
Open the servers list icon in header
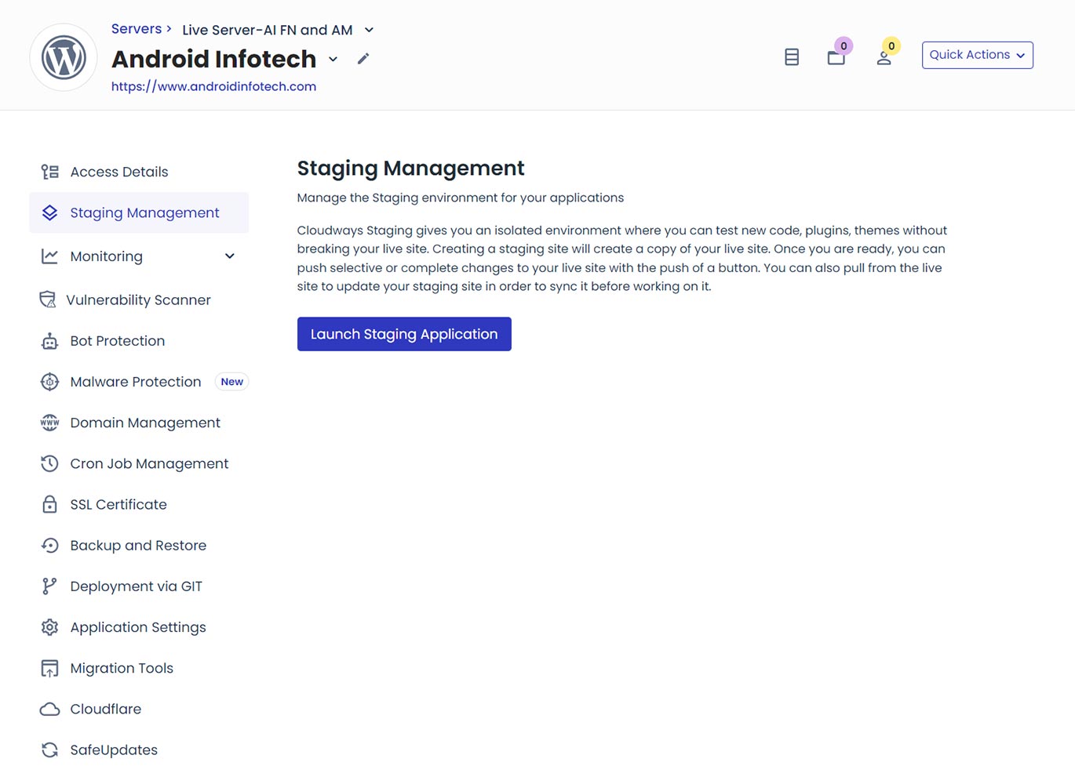[792, 56]
